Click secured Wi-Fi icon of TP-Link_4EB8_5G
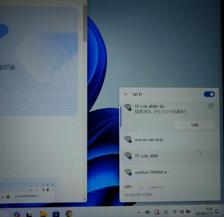The height and width of the screenshot is (217, 224). coord(127,108)
